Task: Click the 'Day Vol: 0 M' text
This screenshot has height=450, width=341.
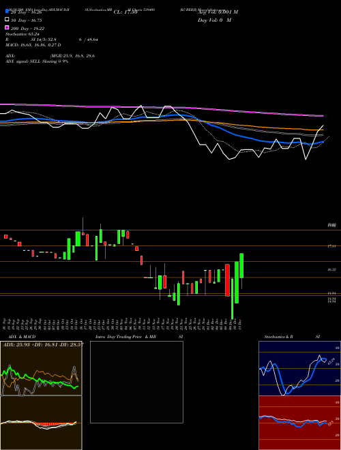Action: coord(214,20)
